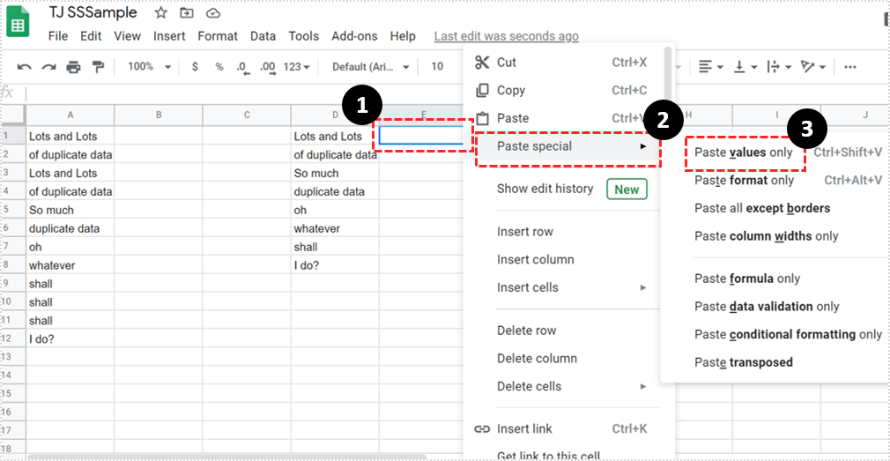Click the Google Sheets home logo
Screen dimensions: 890x461
19,23
